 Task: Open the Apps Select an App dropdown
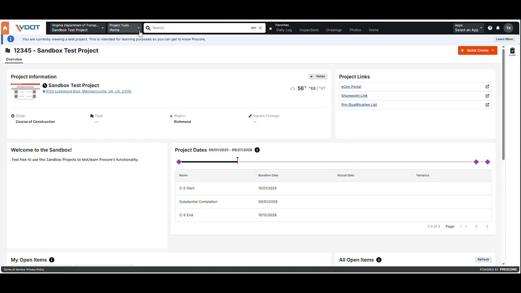coord(468,28)
